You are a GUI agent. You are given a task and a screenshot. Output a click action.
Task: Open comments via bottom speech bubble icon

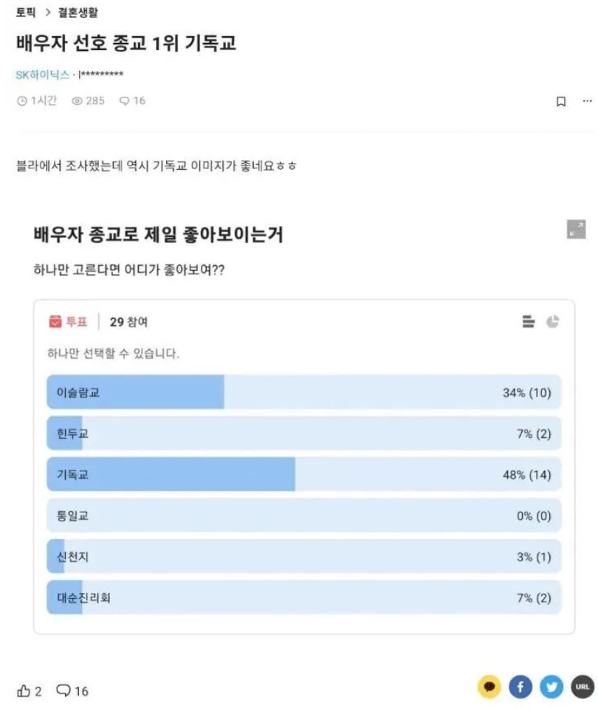[64, 691]
